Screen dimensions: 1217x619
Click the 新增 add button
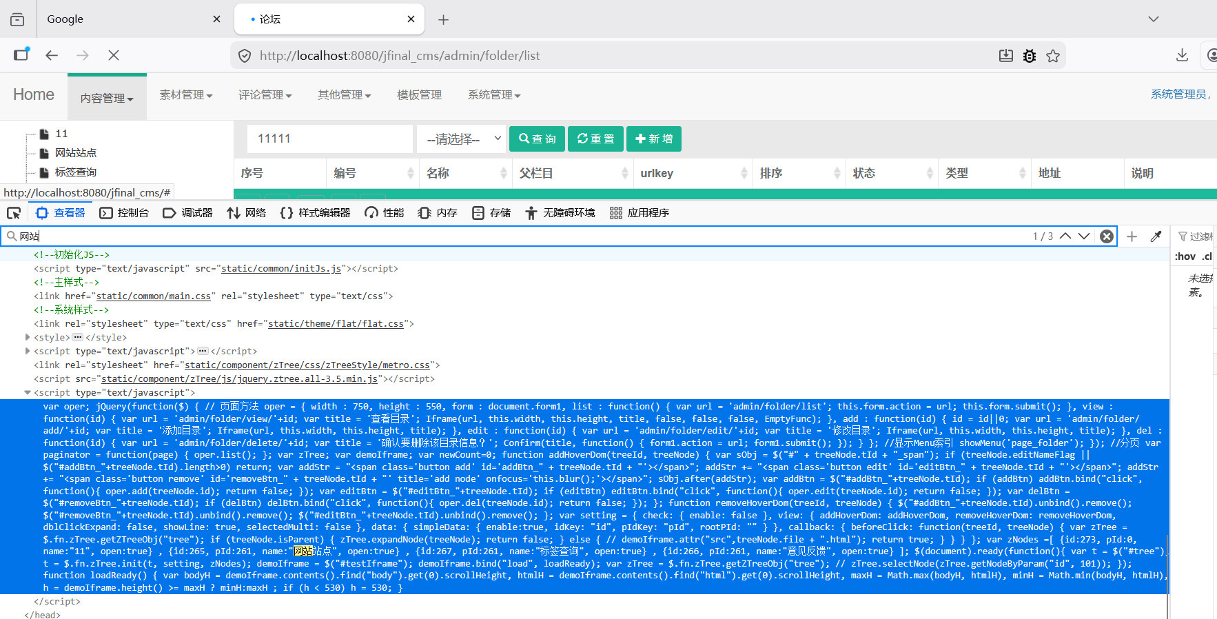[x=654, y=139]
